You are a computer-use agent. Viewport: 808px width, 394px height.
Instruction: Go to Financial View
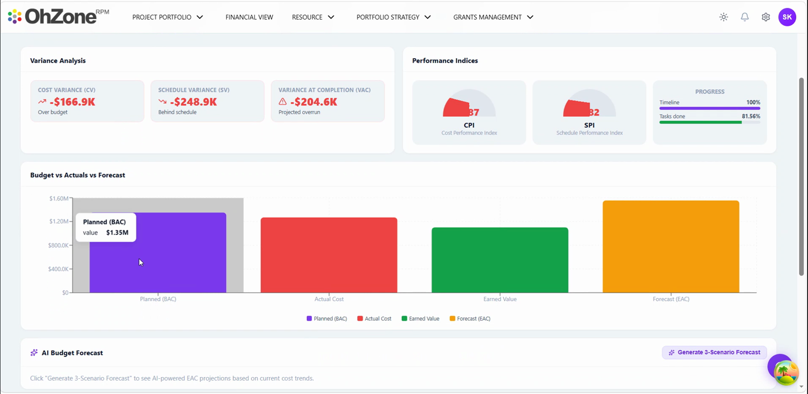click(x=249, y=17)
